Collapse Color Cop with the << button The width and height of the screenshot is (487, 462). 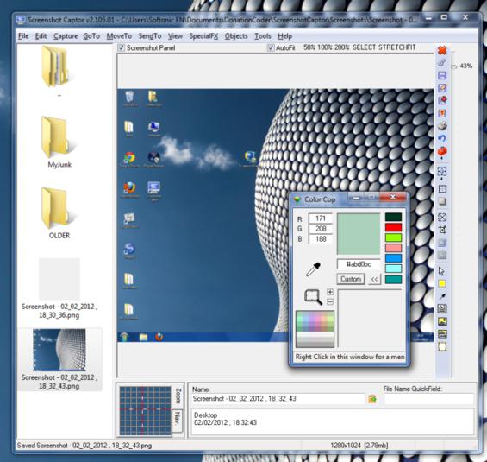[375, 279]
